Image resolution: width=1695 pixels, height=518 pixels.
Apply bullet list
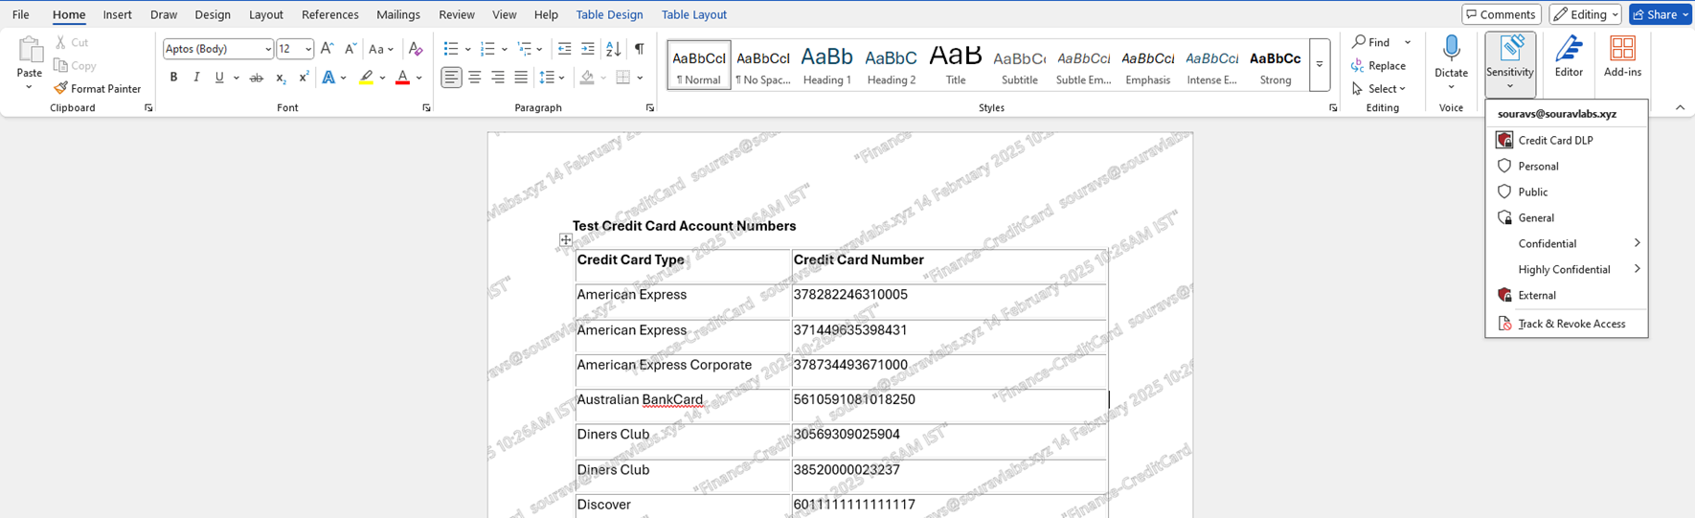click(x=451, y=49)
